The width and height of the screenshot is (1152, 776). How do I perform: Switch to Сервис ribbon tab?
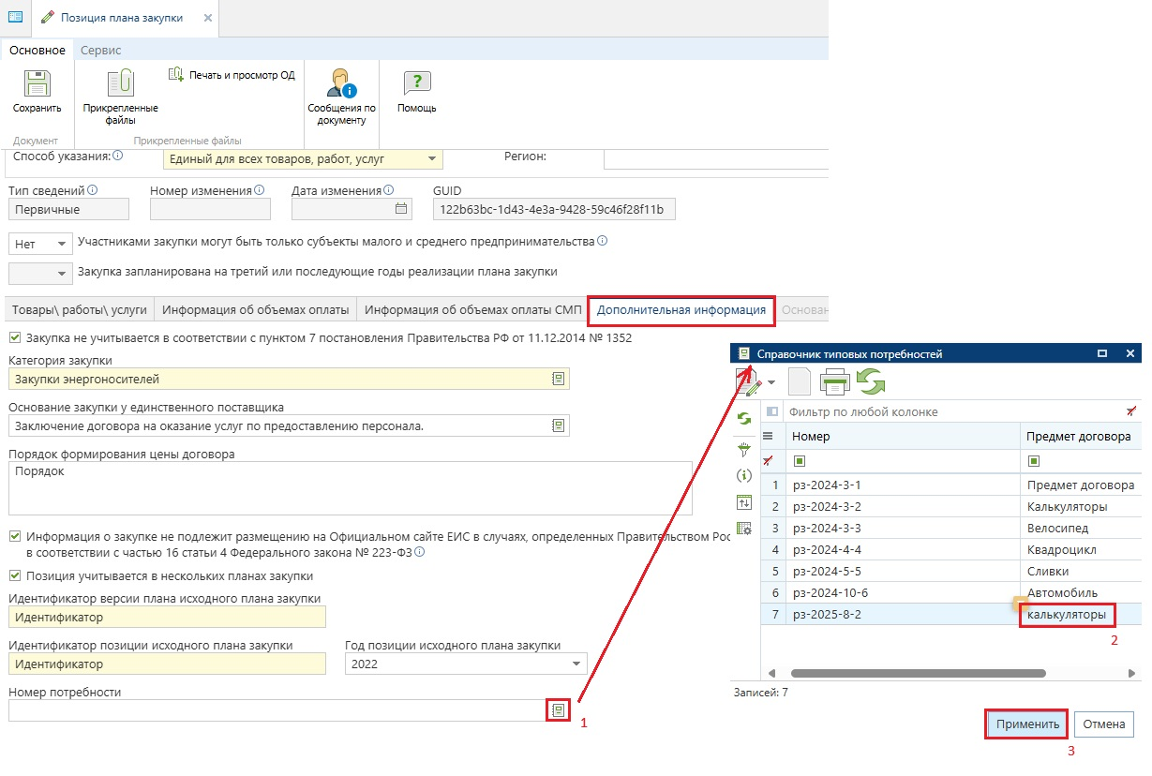pos(100,50)
